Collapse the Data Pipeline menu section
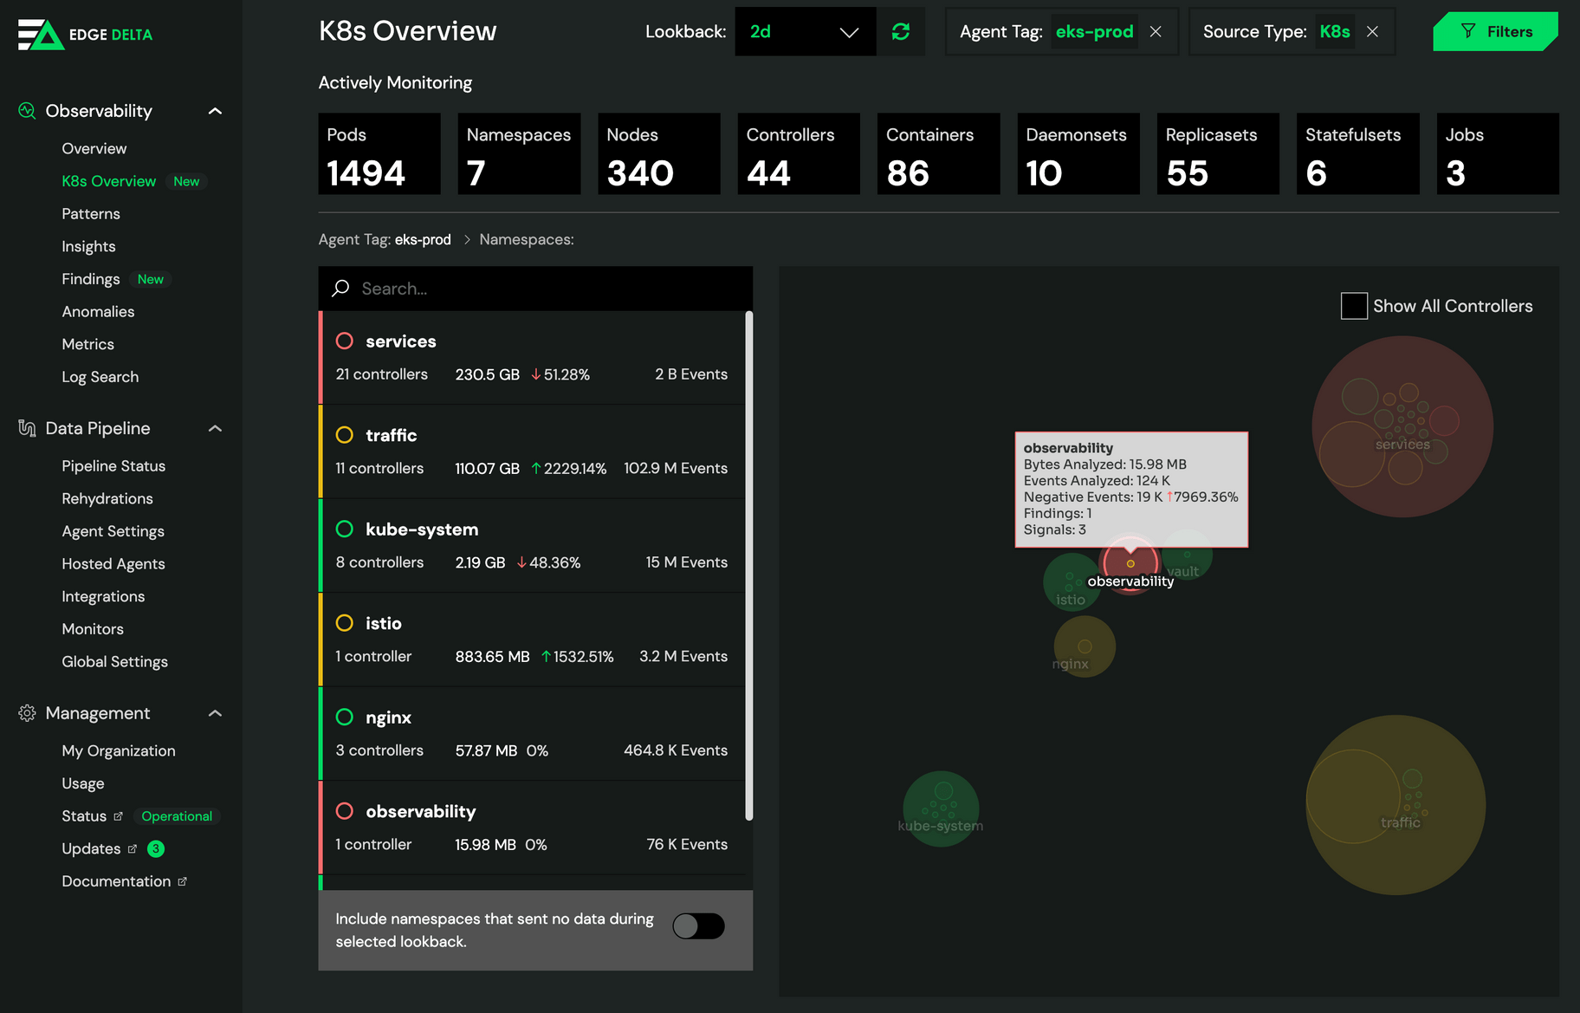 (216, 428)
